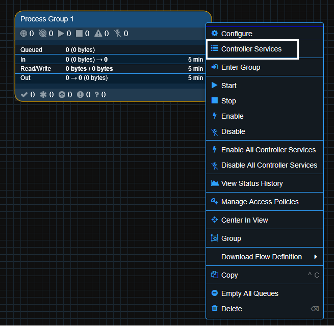This screenshot has height=326, width=334.
Task: Select Enter Group menu entry
Action: click(265, 67)
